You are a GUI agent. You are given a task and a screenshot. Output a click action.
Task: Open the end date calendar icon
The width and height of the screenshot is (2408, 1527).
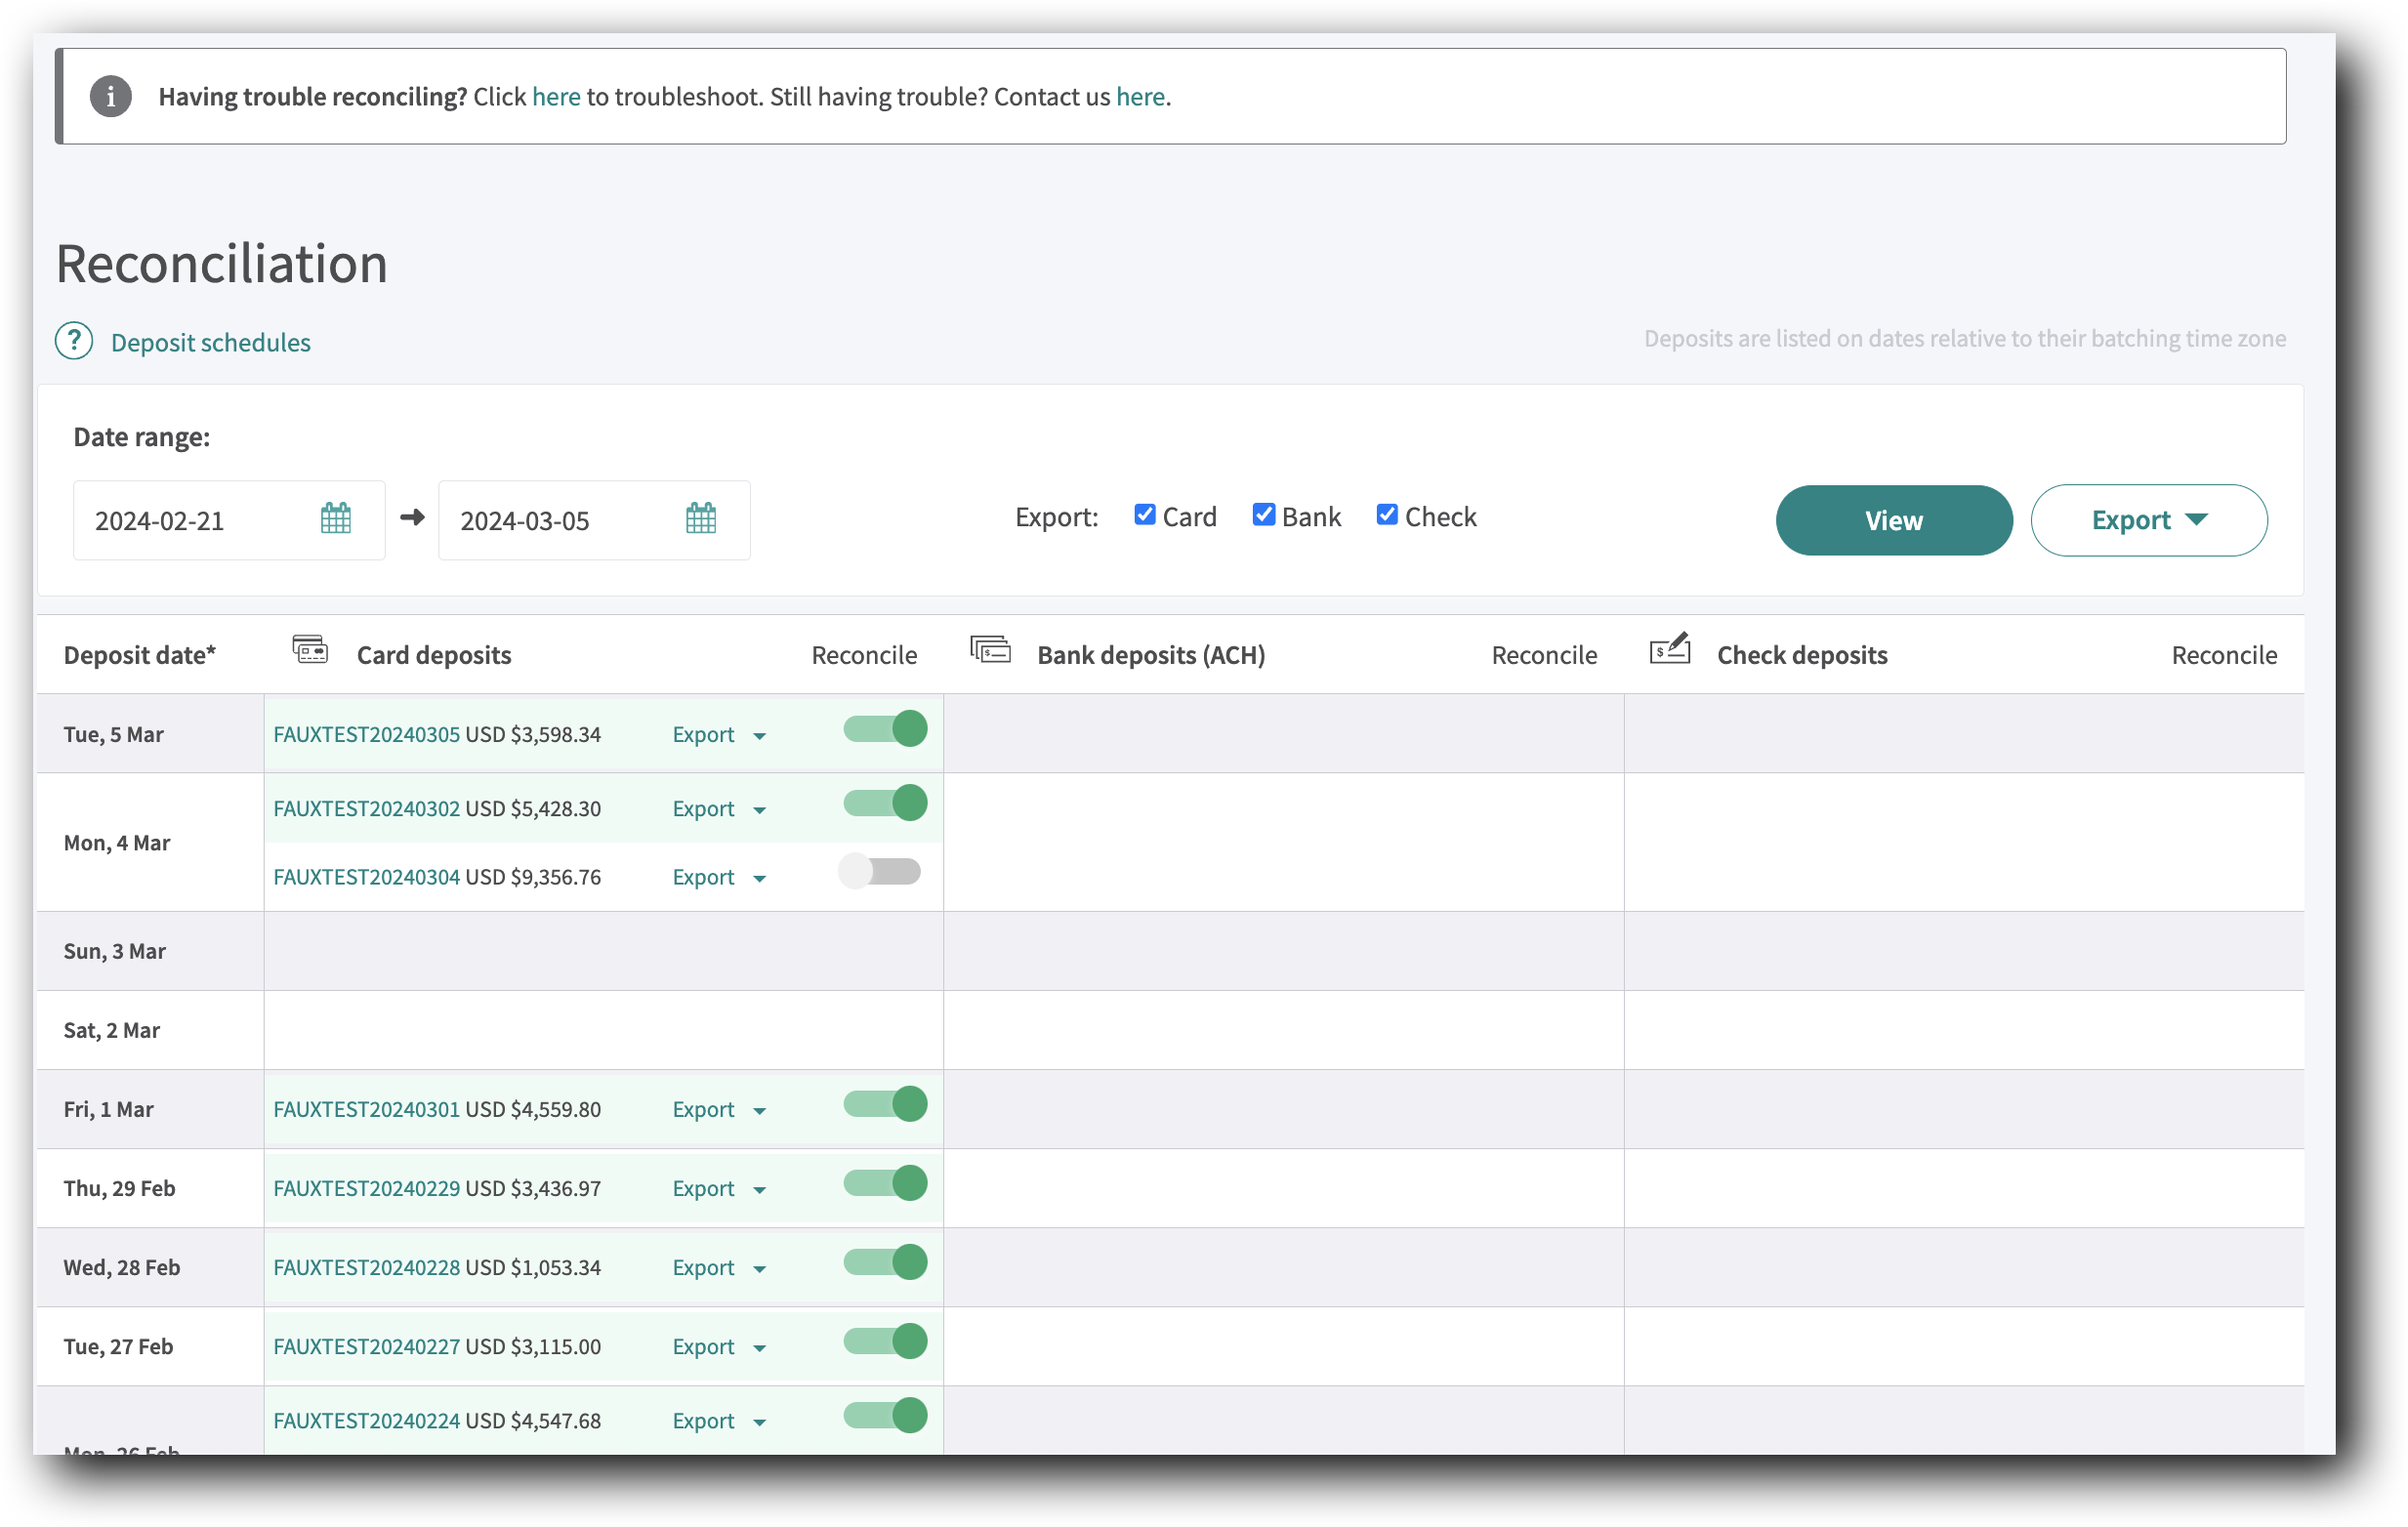tap(701, 519)
